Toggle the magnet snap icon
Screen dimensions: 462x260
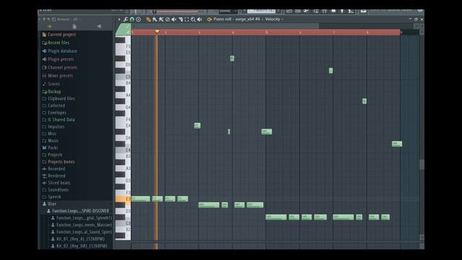tap(132, 19)
